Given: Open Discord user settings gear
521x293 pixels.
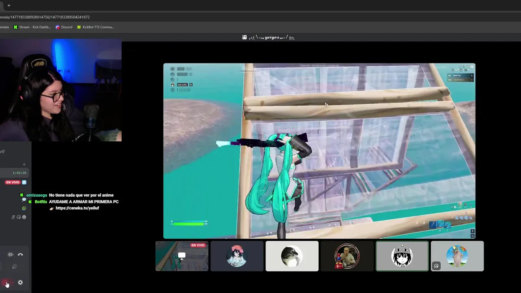Looking at the screenshot, I should (20, 282).
